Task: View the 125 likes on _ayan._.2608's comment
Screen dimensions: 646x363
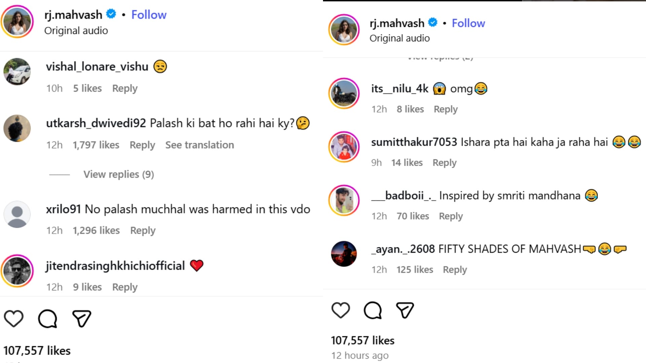Action: click(415, 270)
